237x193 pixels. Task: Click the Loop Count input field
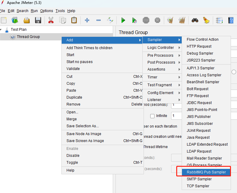(177, 116)
